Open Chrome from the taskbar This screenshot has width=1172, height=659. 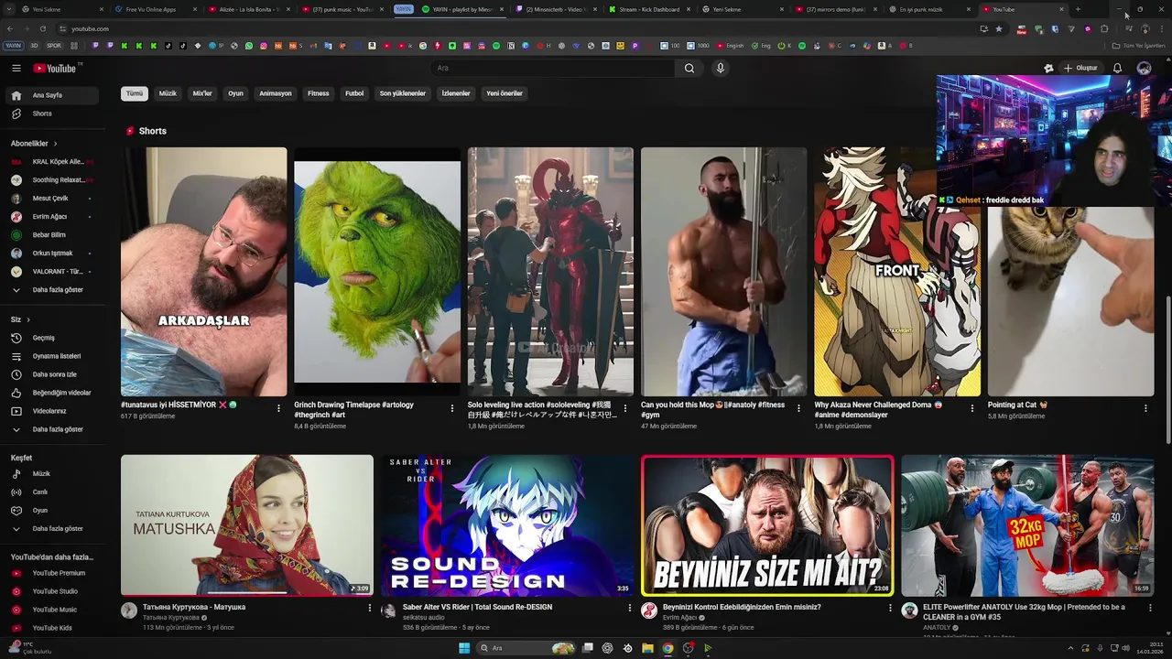667,648
